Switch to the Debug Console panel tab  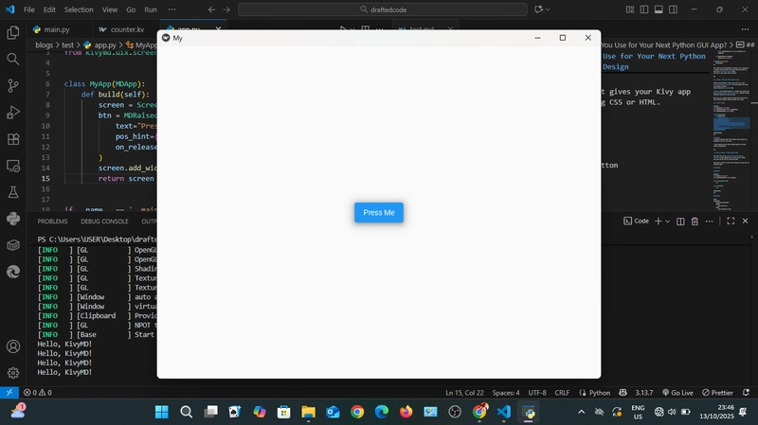(x=104, y=221)
